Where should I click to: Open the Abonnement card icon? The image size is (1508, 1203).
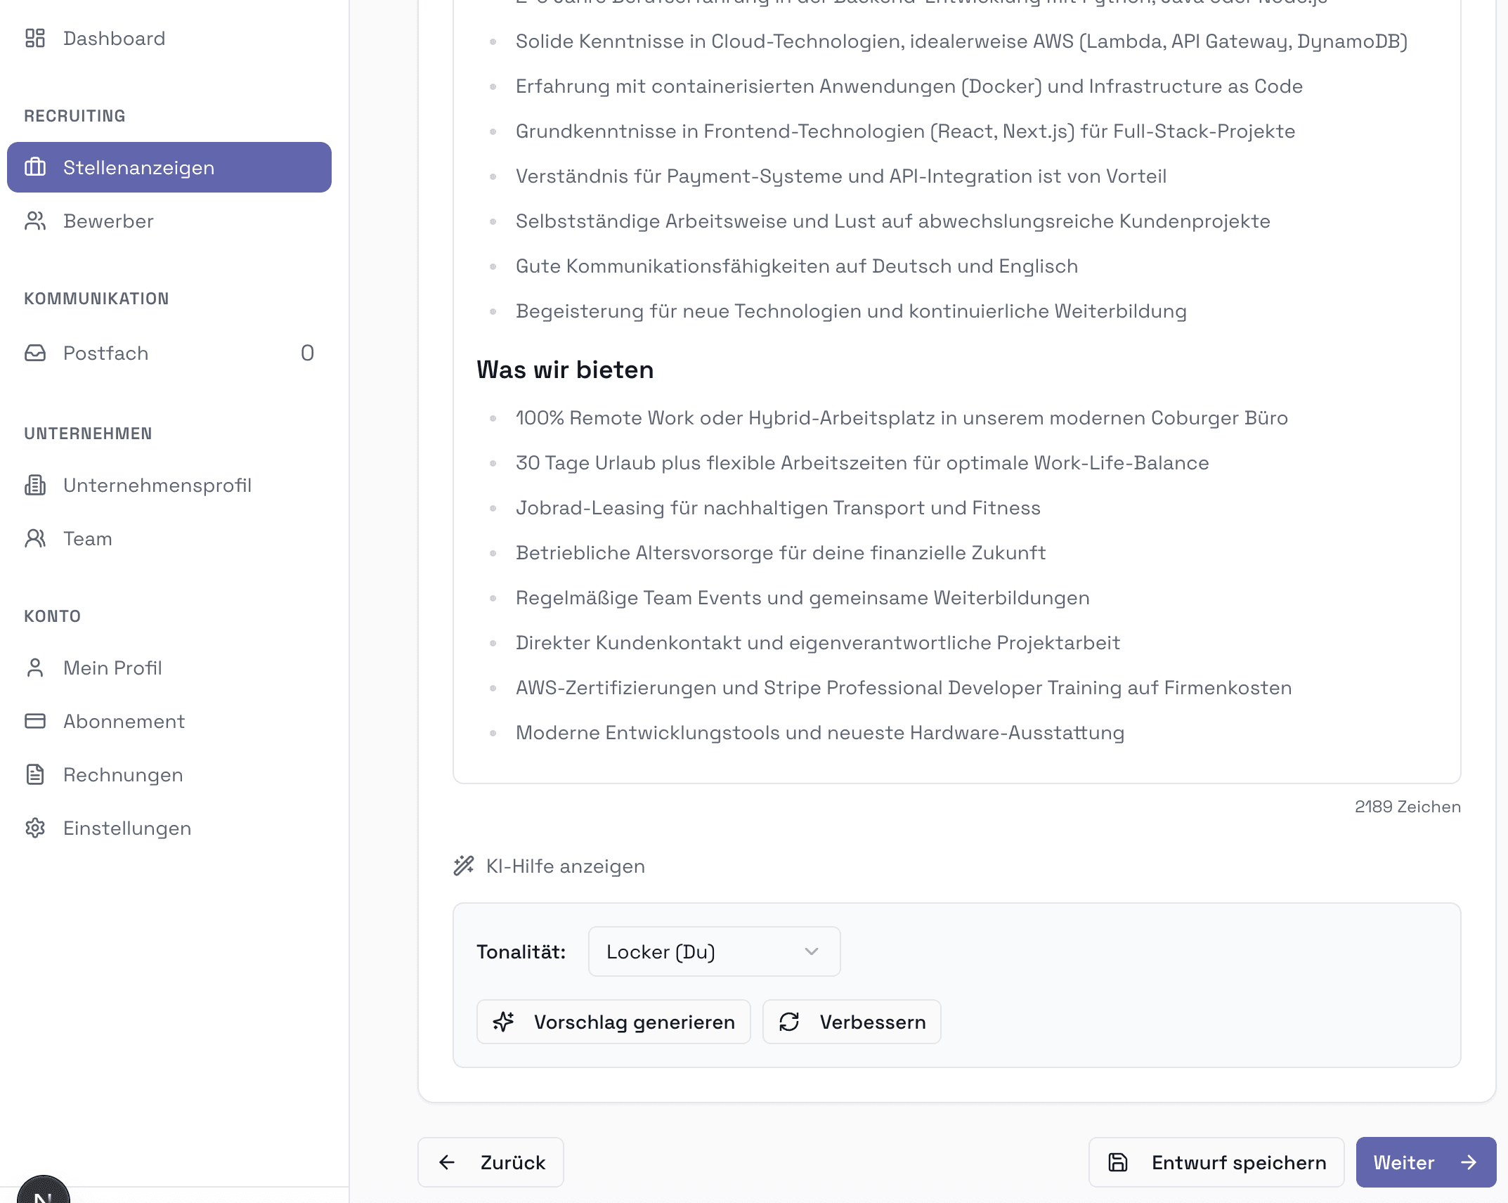[36, 721]
